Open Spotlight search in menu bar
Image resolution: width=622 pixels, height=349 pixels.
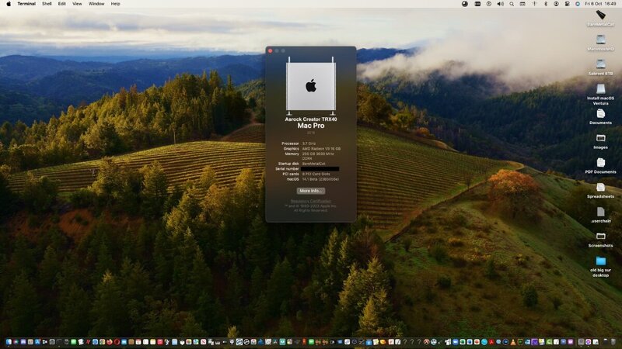[x=512, y=4]
